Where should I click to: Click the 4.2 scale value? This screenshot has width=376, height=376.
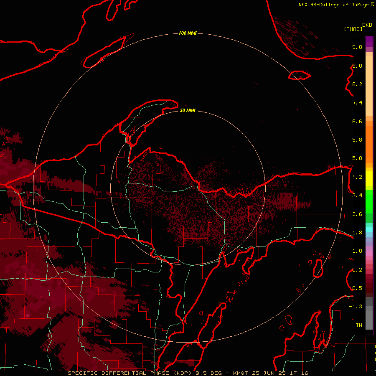pyautogui.click(x=357, y=177)
